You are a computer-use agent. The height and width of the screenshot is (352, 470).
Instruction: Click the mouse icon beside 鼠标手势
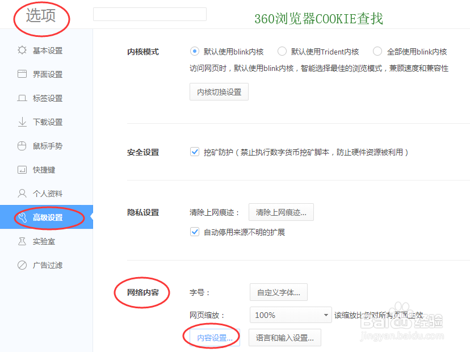22,146
